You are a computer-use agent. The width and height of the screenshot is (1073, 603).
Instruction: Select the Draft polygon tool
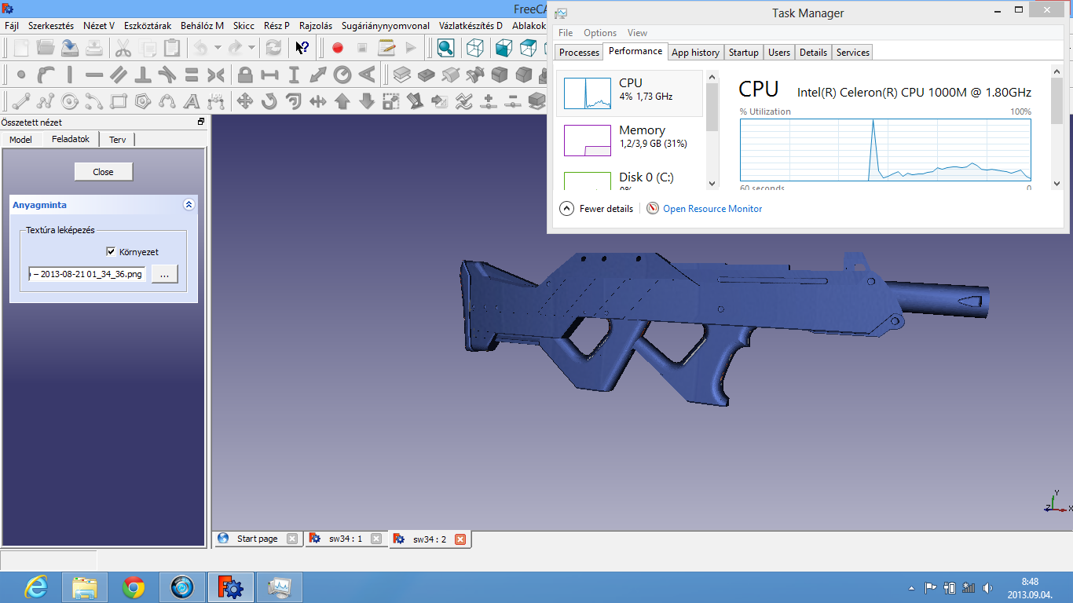(x=143, y=101)
